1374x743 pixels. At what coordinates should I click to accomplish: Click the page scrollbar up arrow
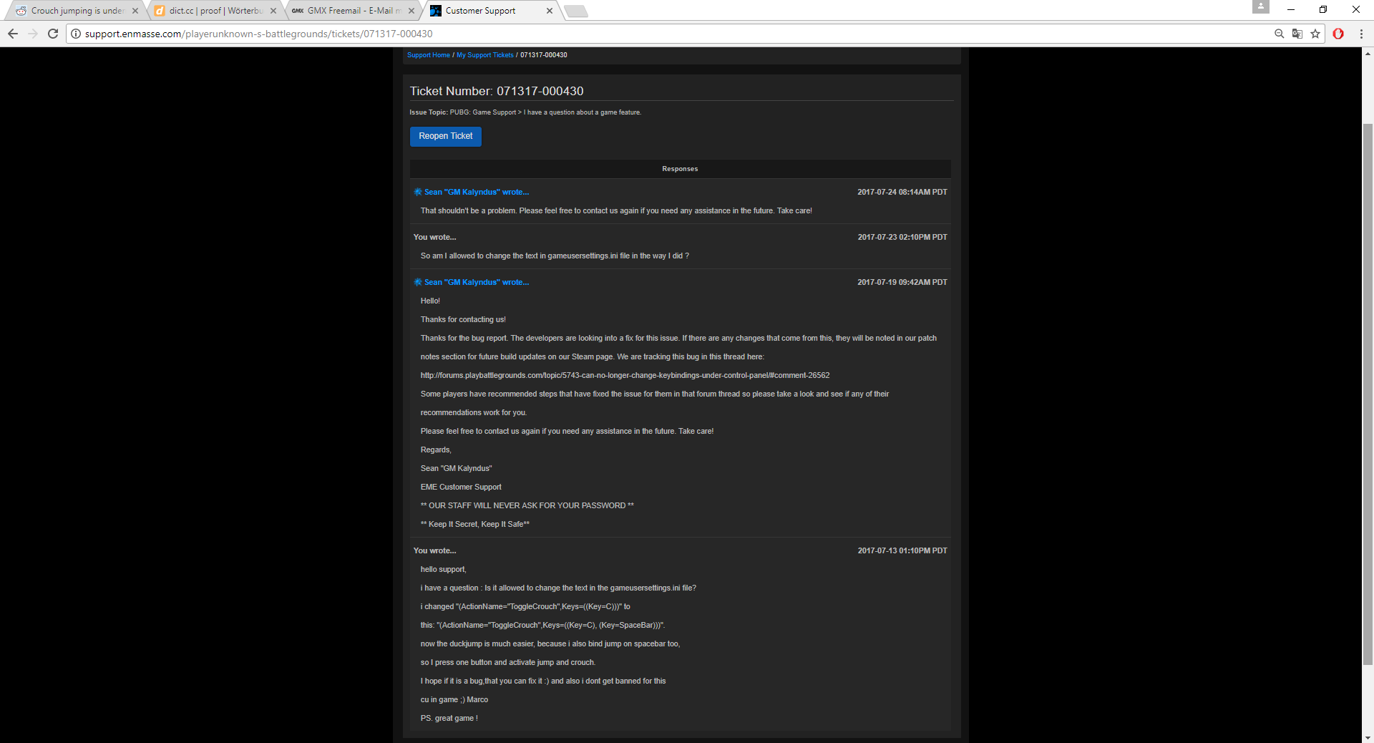tap(1368, 53)
